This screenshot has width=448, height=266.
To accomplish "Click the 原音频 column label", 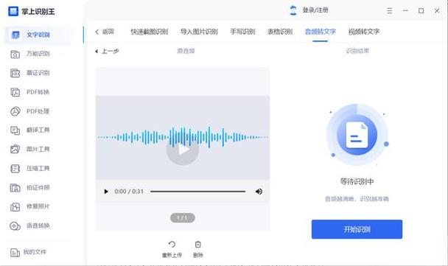I will (186, 51).
